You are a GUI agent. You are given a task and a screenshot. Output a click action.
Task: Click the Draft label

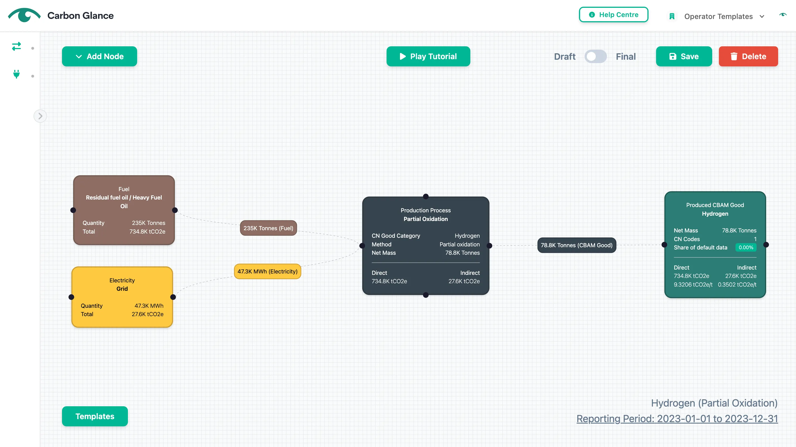point(564,56)
